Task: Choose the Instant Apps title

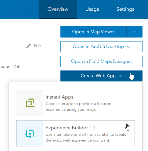Action: (60, 97)
